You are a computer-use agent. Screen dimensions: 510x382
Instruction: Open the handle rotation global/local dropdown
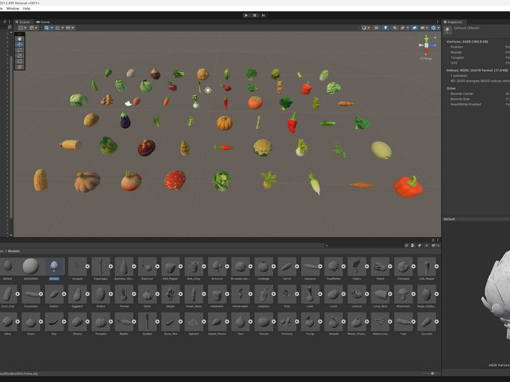tap(34, 28)
